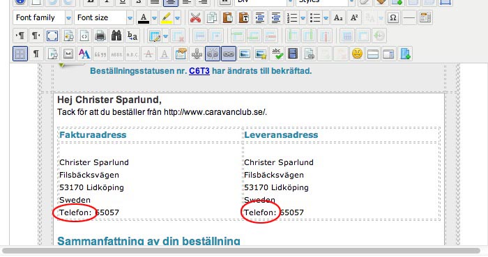Open the Font family dropdown
The image size is (488, 257).
coord(43,17)
